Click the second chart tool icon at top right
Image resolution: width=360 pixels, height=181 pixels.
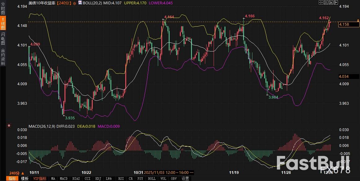tap(326, 3)
